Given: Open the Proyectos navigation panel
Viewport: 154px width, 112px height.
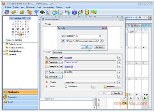Looking at the screenshot, I should 20,97.
